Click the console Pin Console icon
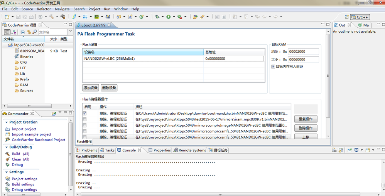This screenshot has height=196, width=385. click(350, 150)
